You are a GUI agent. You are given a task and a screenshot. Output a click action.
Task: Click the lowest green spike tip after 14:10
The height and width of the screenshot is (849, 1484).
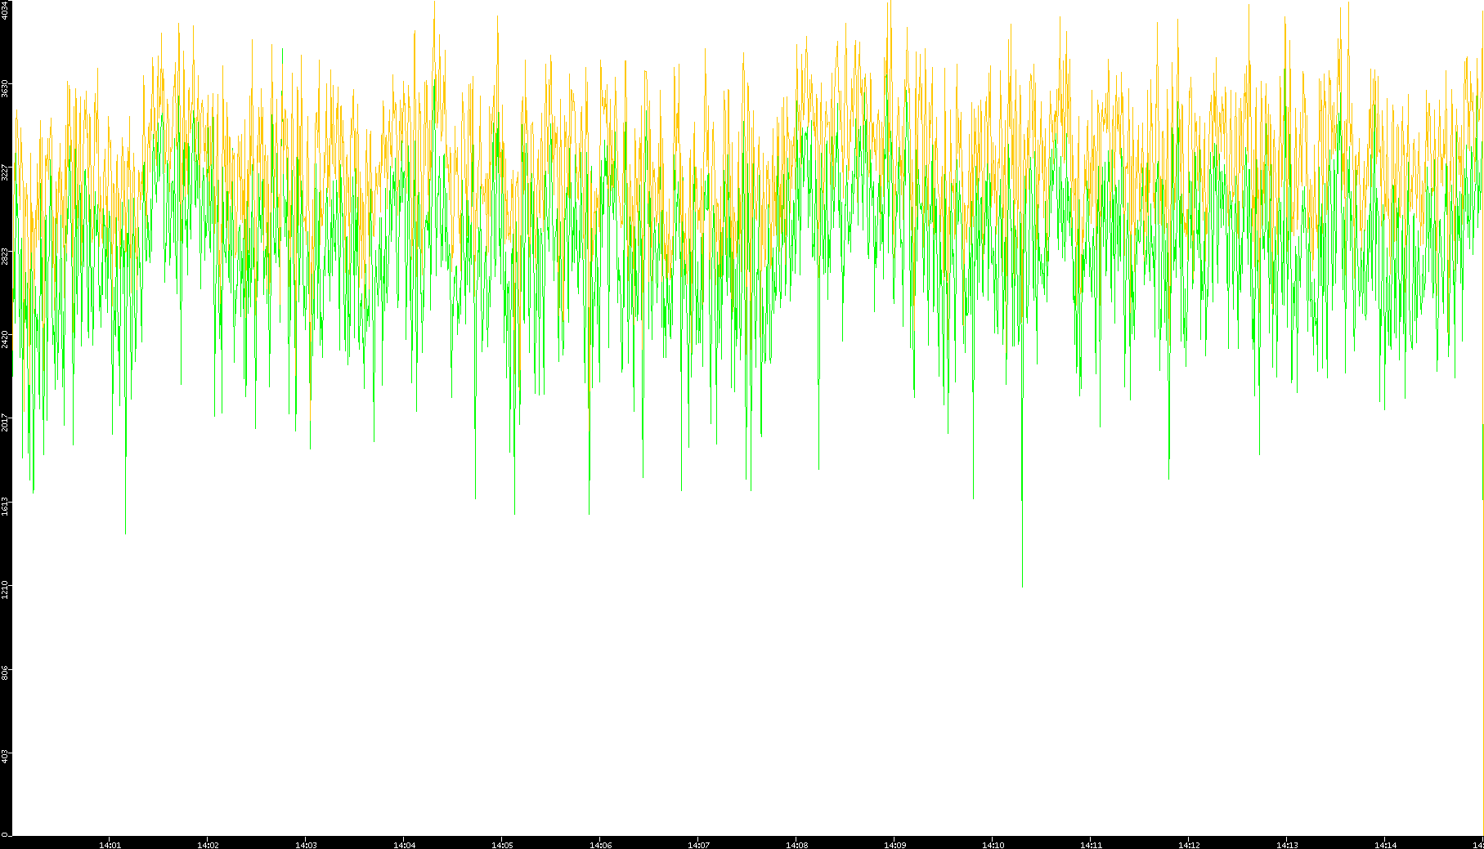[1022, 585]
